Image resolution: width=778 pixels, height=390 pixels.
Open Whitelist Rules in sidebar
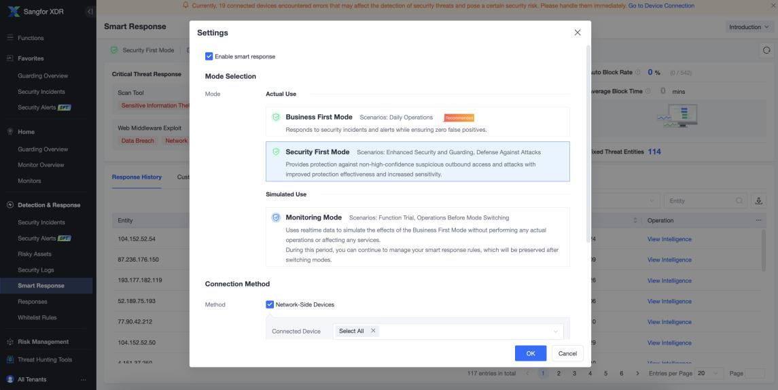click(x=37, y=317)
